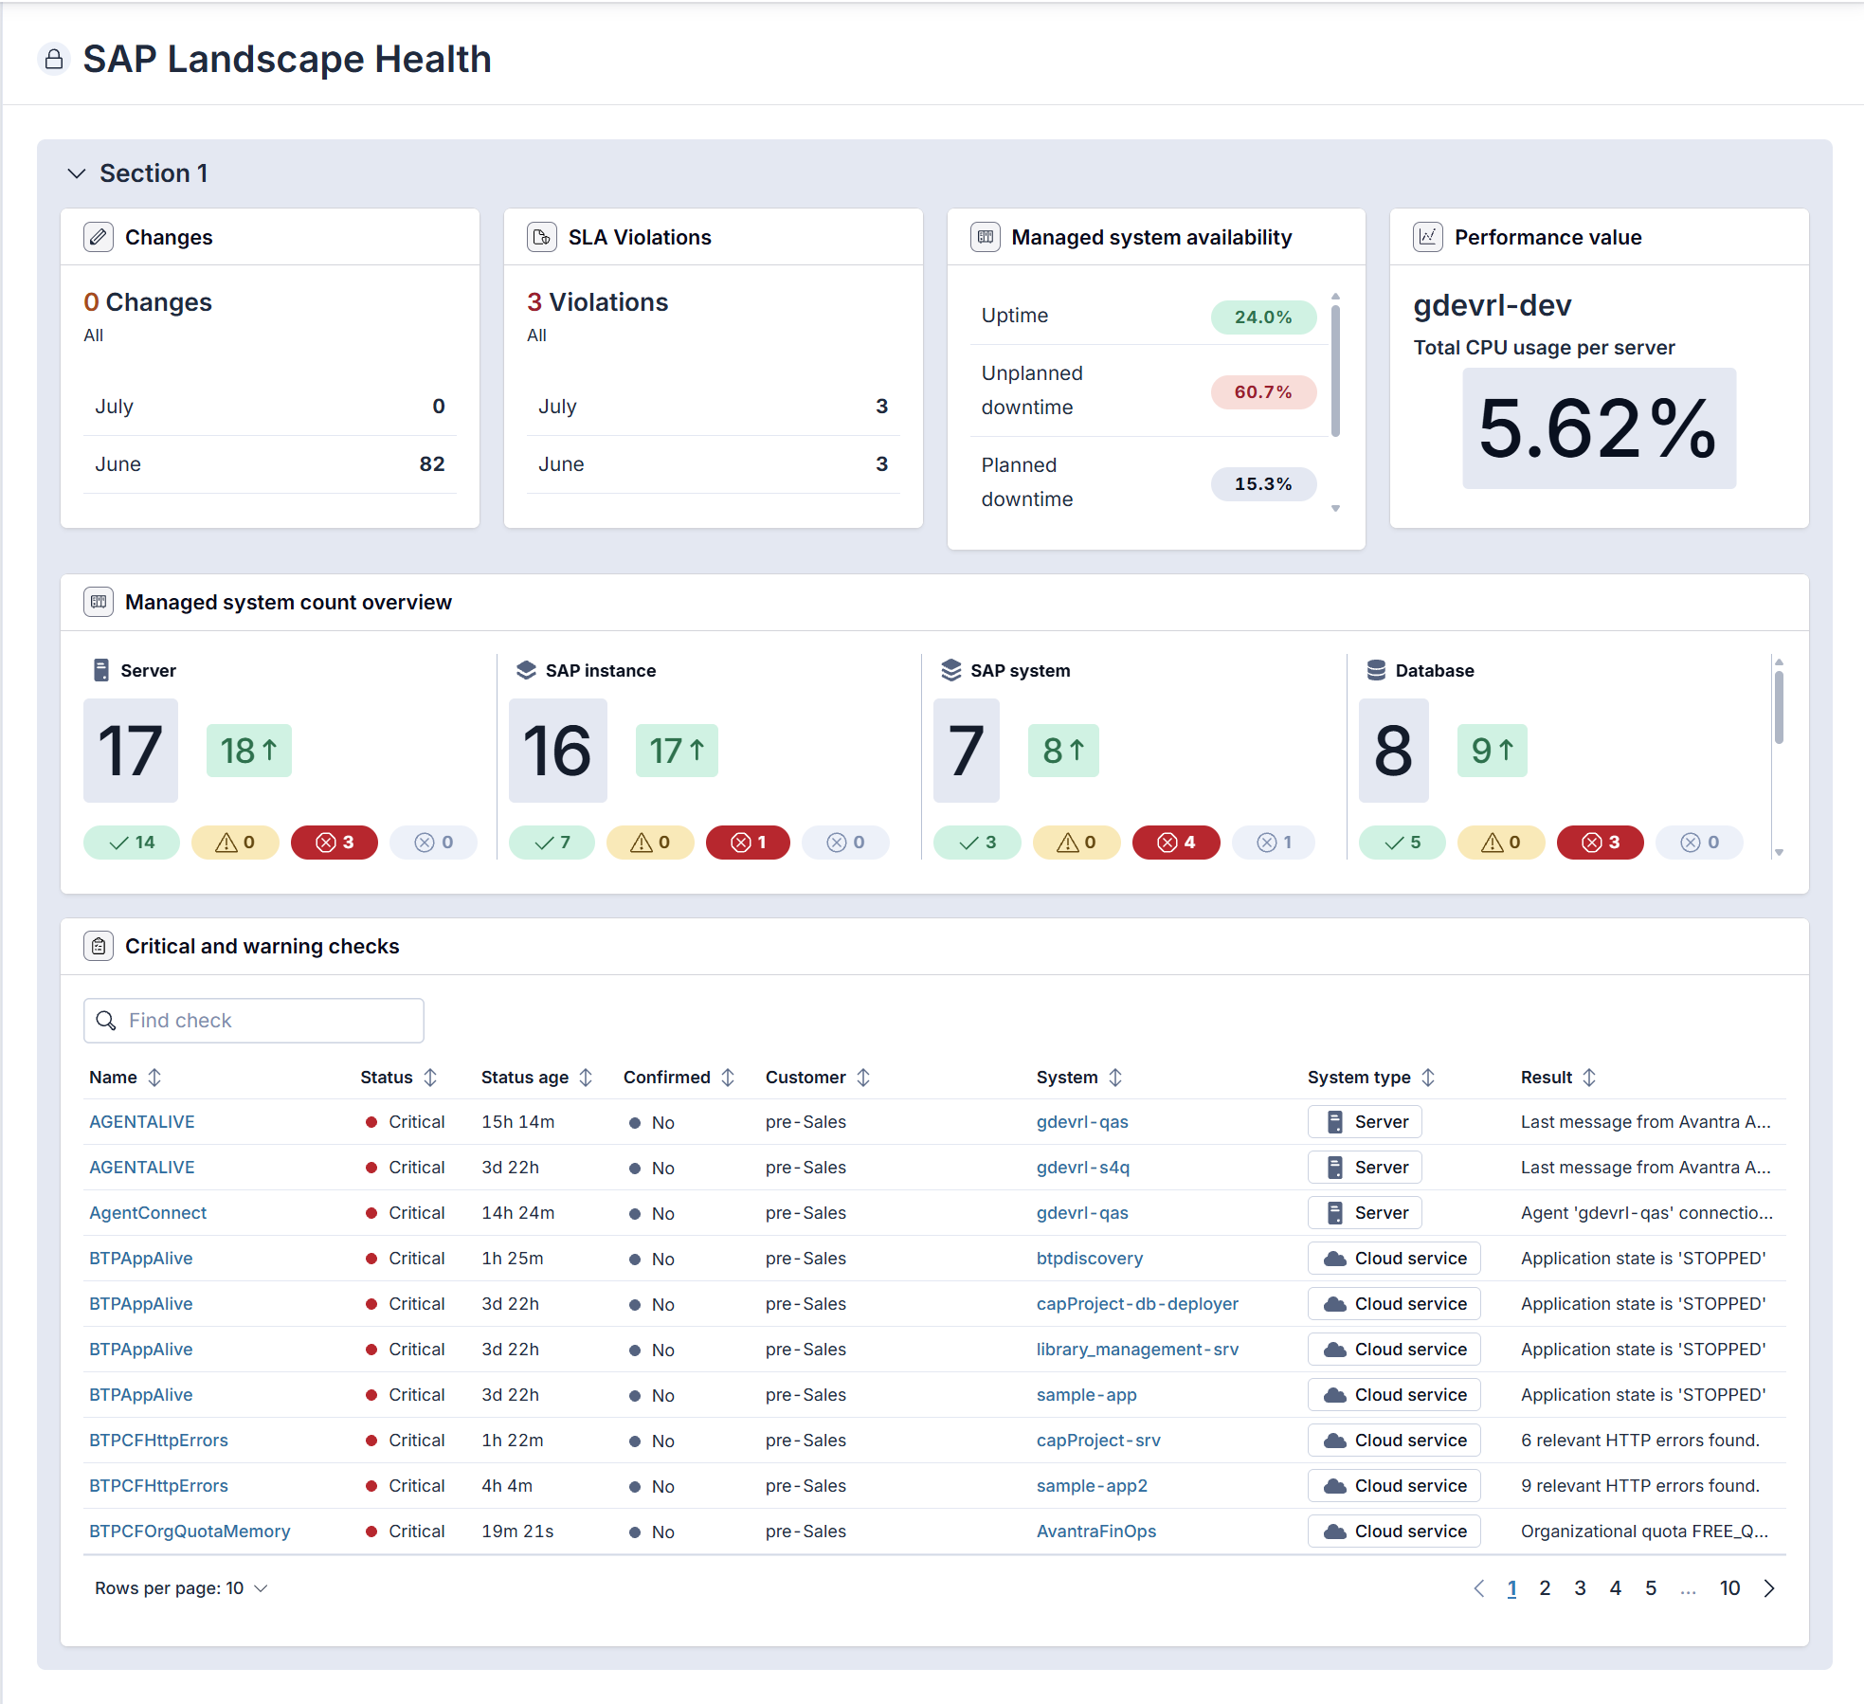Select SAP instance OK badge showing 7

pyautogui.click(x=552, y=843)
